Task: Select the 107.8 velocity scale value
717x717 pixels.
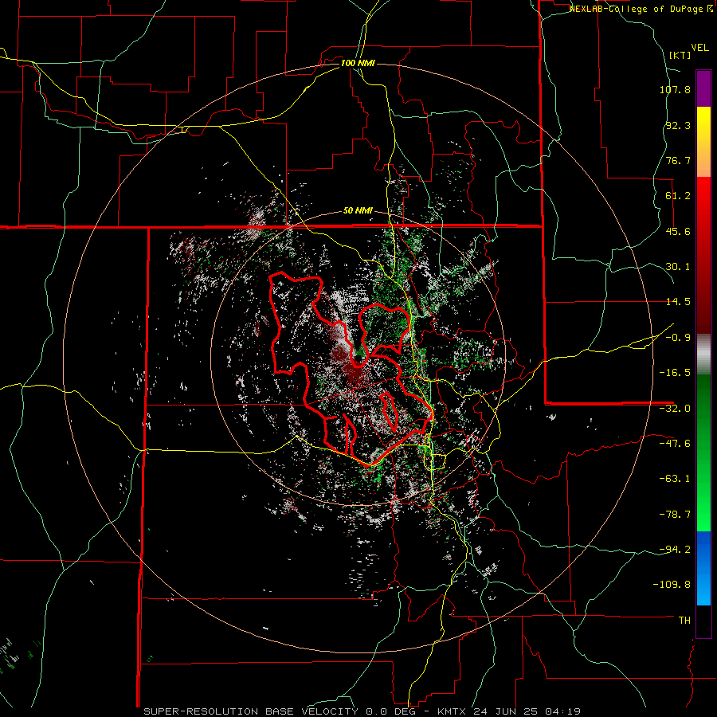Action: click(x=675, y=89)
